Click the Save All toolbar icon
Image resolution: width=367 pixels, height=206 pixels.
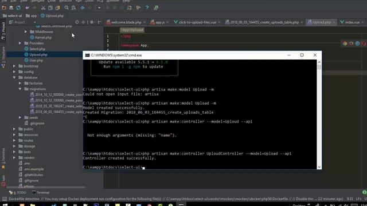(x=11, y=7)
